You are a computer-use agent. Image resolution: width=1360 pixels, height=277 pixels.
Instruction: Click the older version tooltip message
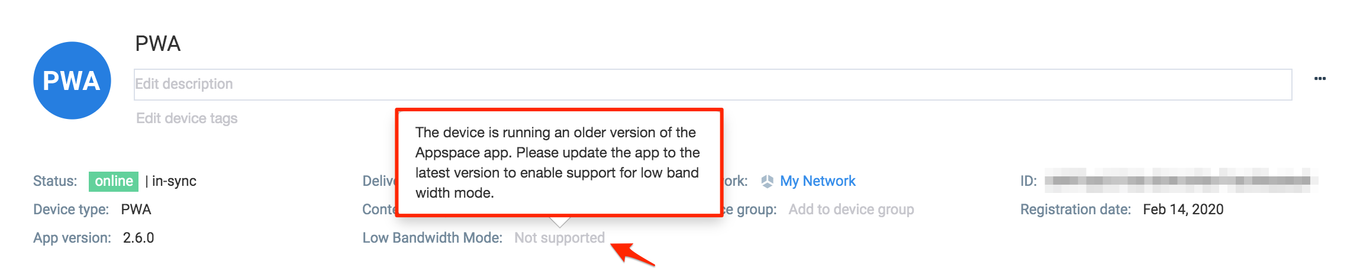[557, 163]
